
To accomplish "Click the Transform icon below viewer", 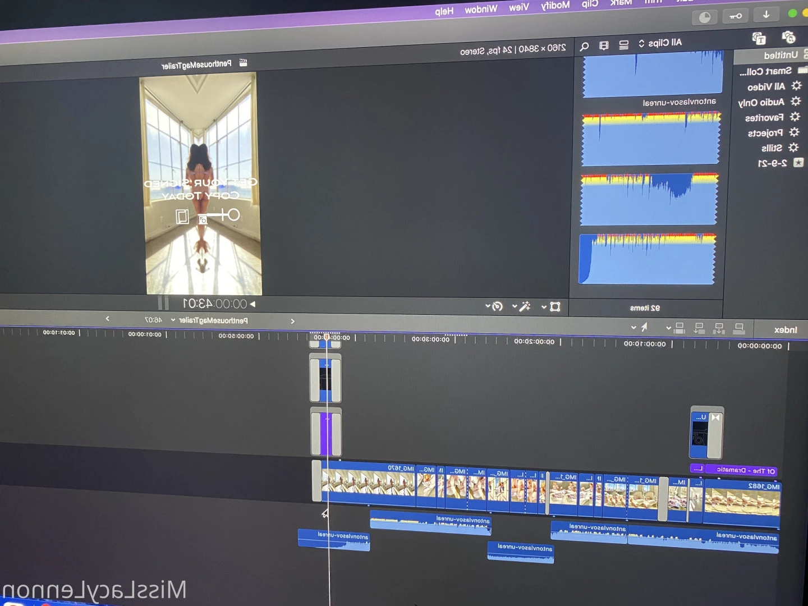I will point(555,306).
